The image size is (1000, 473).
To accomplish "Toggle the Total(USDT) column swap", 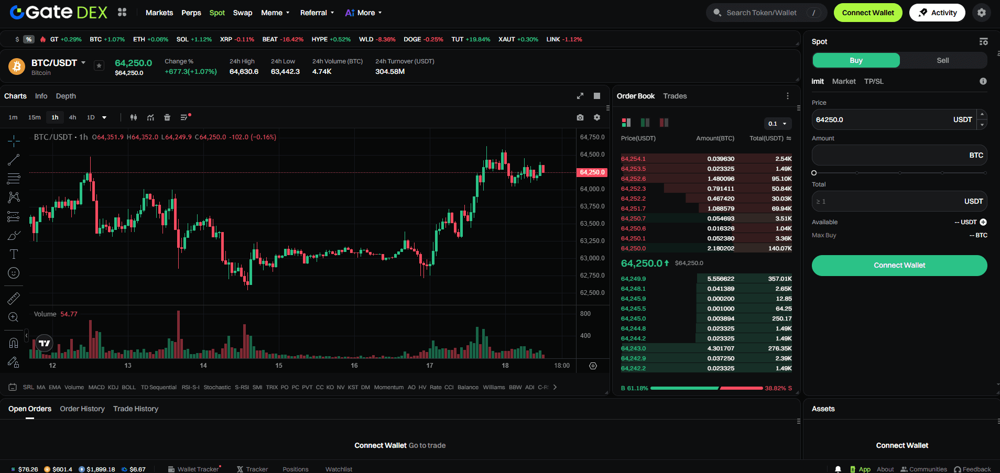I will tap(789, 138).
